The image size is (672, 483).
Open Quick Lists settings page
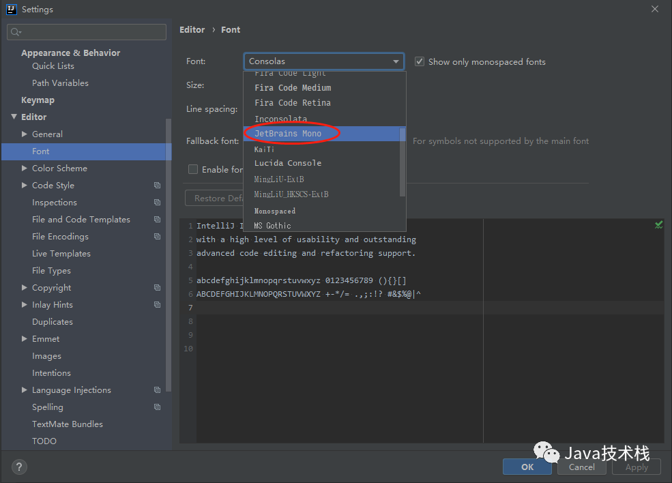53,66
